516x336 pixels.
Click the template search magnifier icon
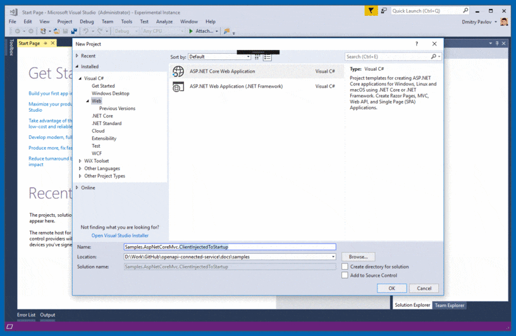pos(434,57)
